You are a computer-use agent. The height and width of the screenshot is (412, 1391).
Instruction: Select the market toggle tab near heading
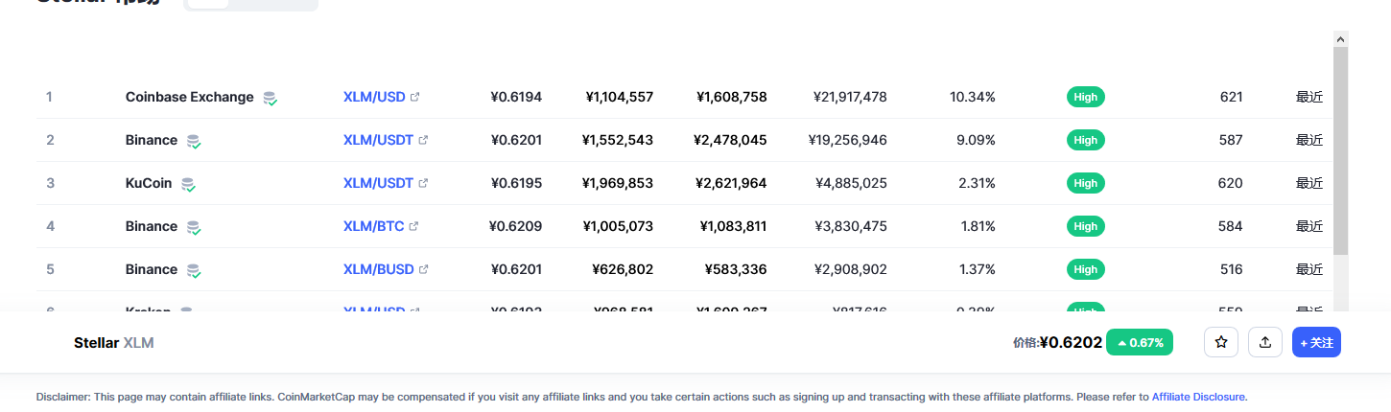pos(208,4)
